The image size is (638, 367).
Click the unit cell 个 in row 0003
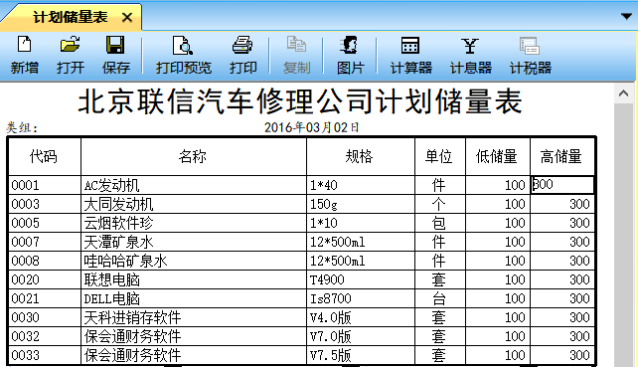(x=439, y=204)
